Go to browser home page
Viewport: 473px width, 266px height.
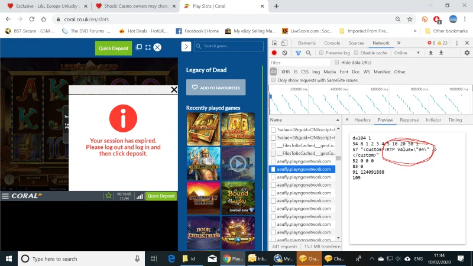(x=44, y=20)
